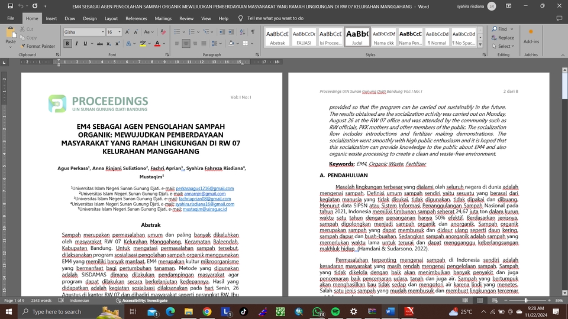Open the perkasaagus1216@gmail.com email link
The image size is (568, 319).
point(205,188)
